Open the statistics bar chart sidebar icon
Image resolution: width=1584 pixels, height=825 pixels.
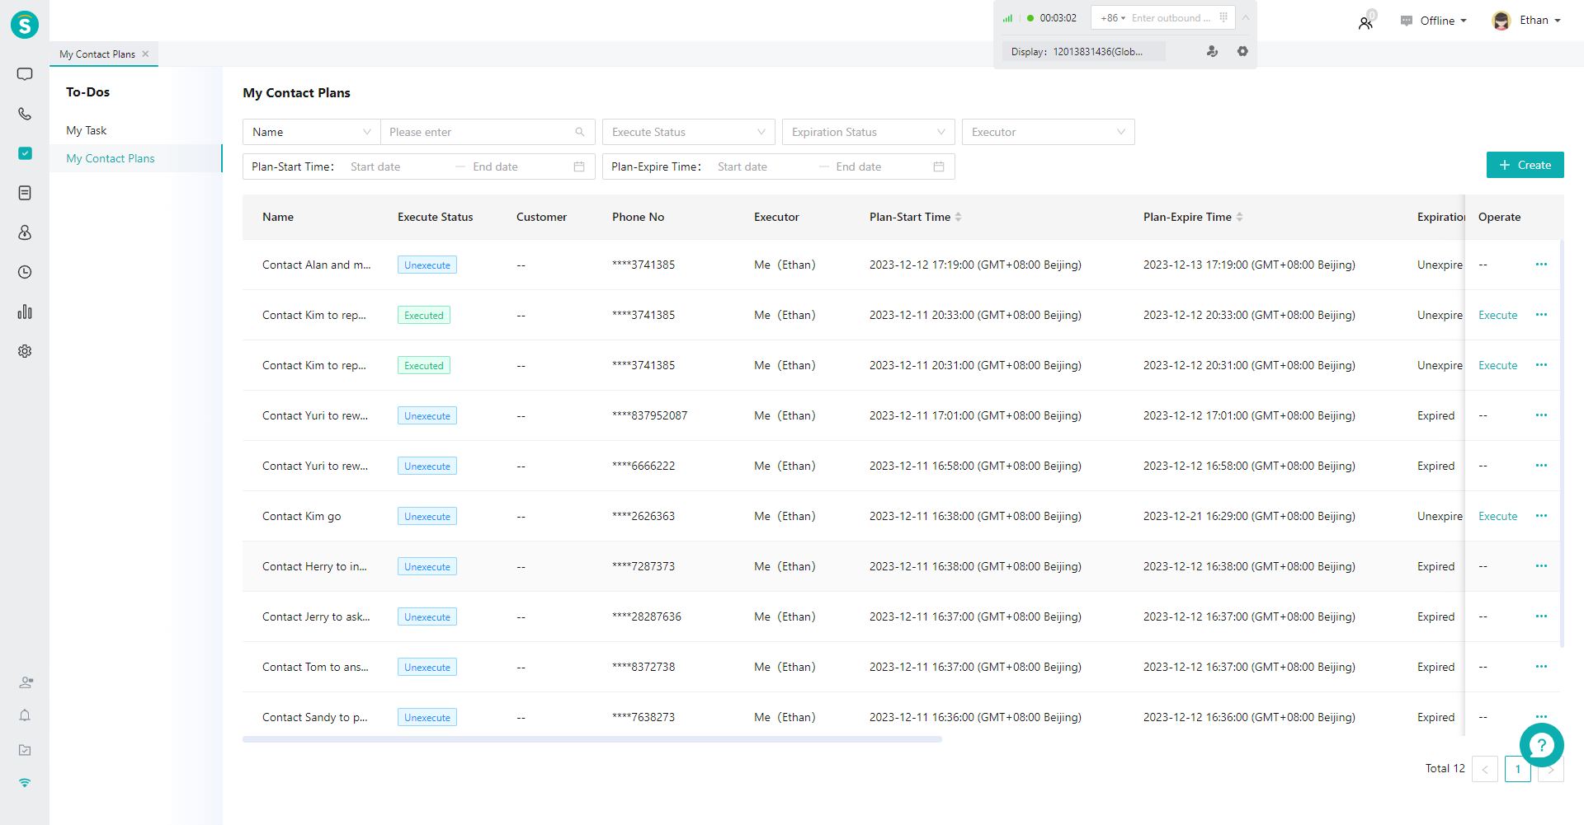point(25,312)
